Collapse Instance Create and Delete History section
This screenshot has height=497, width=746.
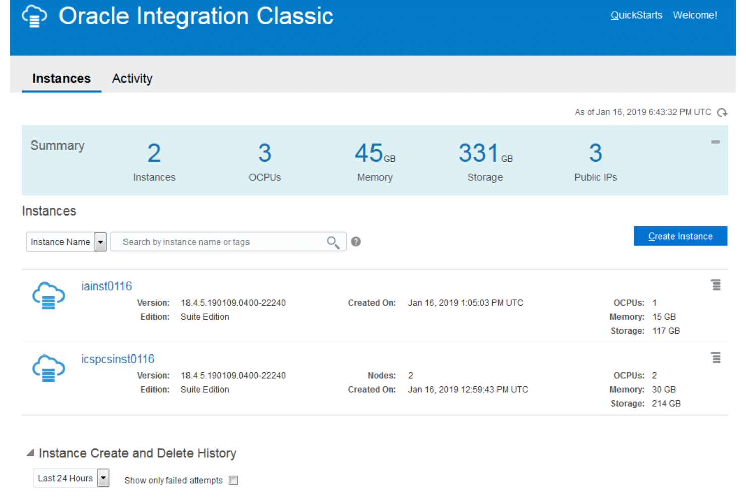pos(30,452)
